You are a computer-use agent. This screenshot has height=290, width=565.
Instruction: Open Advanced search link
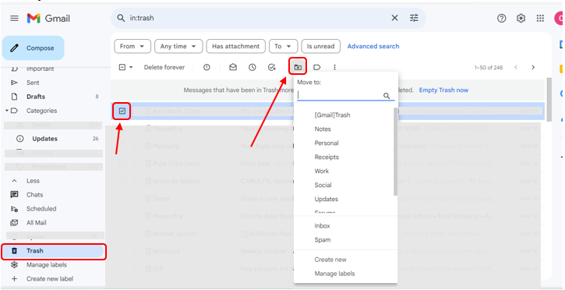373,47
